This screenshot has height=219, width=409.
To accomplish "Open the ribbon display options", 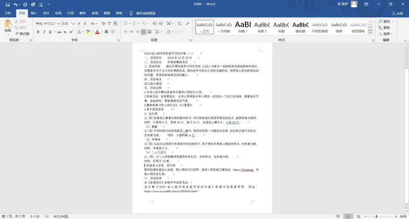I will (366, 4).
